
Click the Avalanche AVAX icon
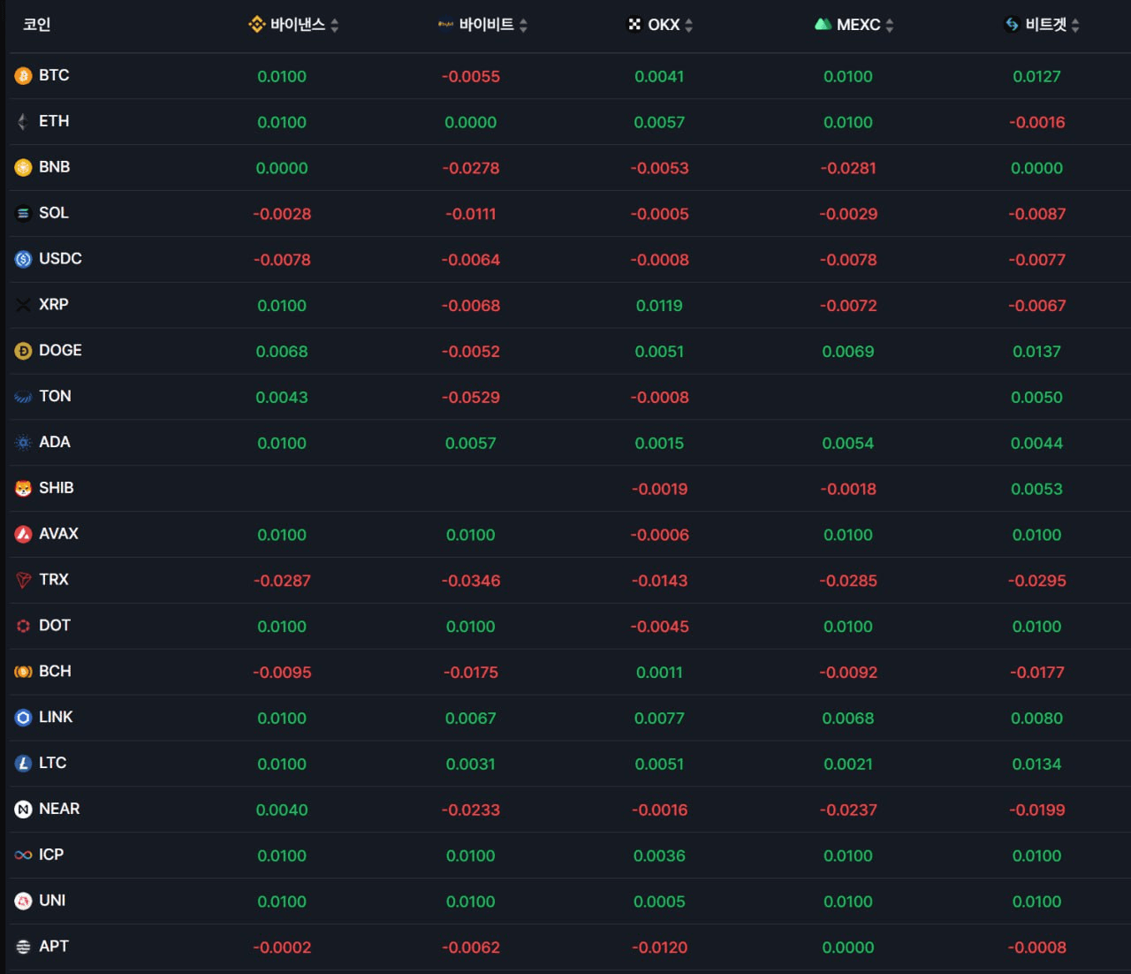coord(23,535)
